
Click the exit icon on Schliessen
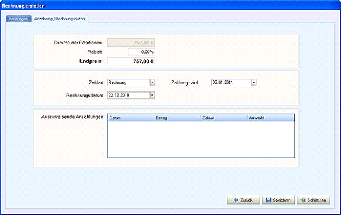coord(303,200)
